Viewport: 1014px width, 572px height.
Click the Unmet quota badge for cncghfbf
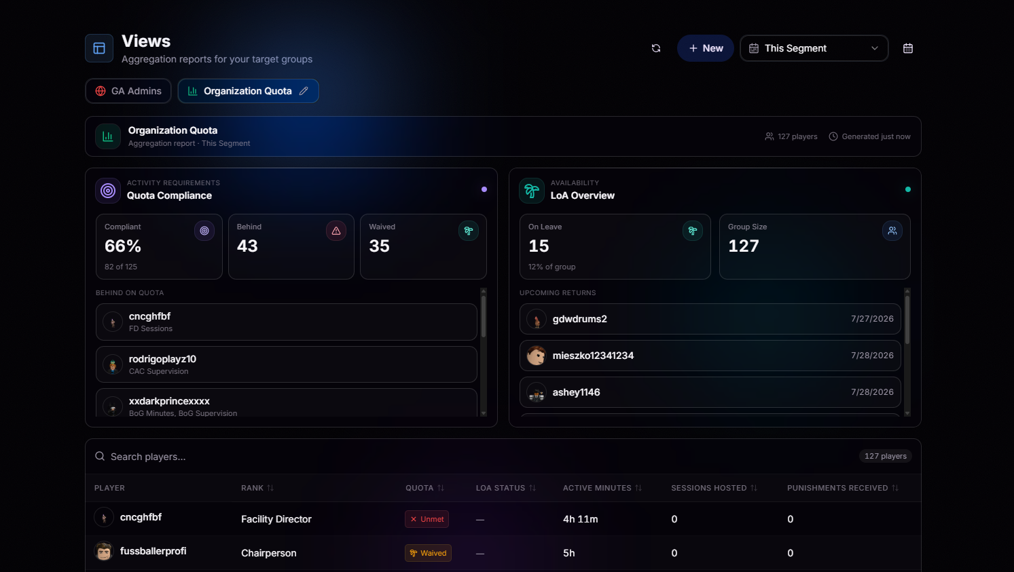coord(427,519)
